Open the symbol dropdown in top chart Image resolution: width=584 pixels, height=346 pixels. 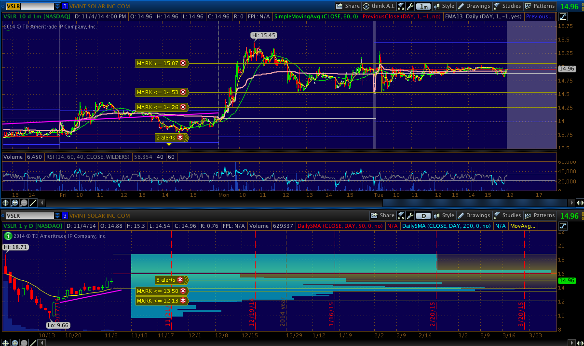tap(57, 6)
